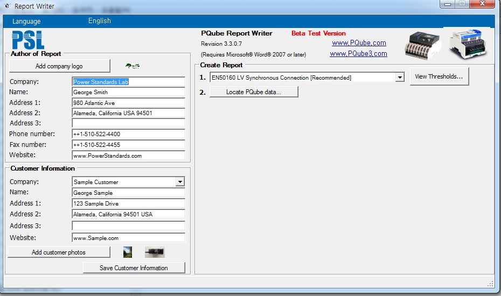Screen dimensions: 501x296
Task: Click Add company logo button
Action: click(59, 66)
